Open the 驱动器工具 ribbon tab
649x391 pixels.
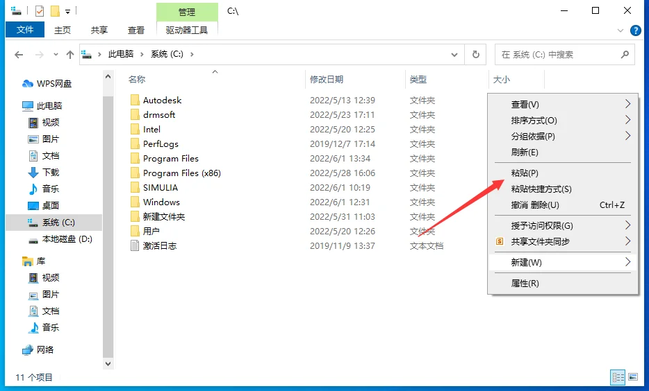187,30
